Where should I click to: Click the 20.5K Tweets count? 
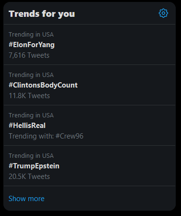29,177
